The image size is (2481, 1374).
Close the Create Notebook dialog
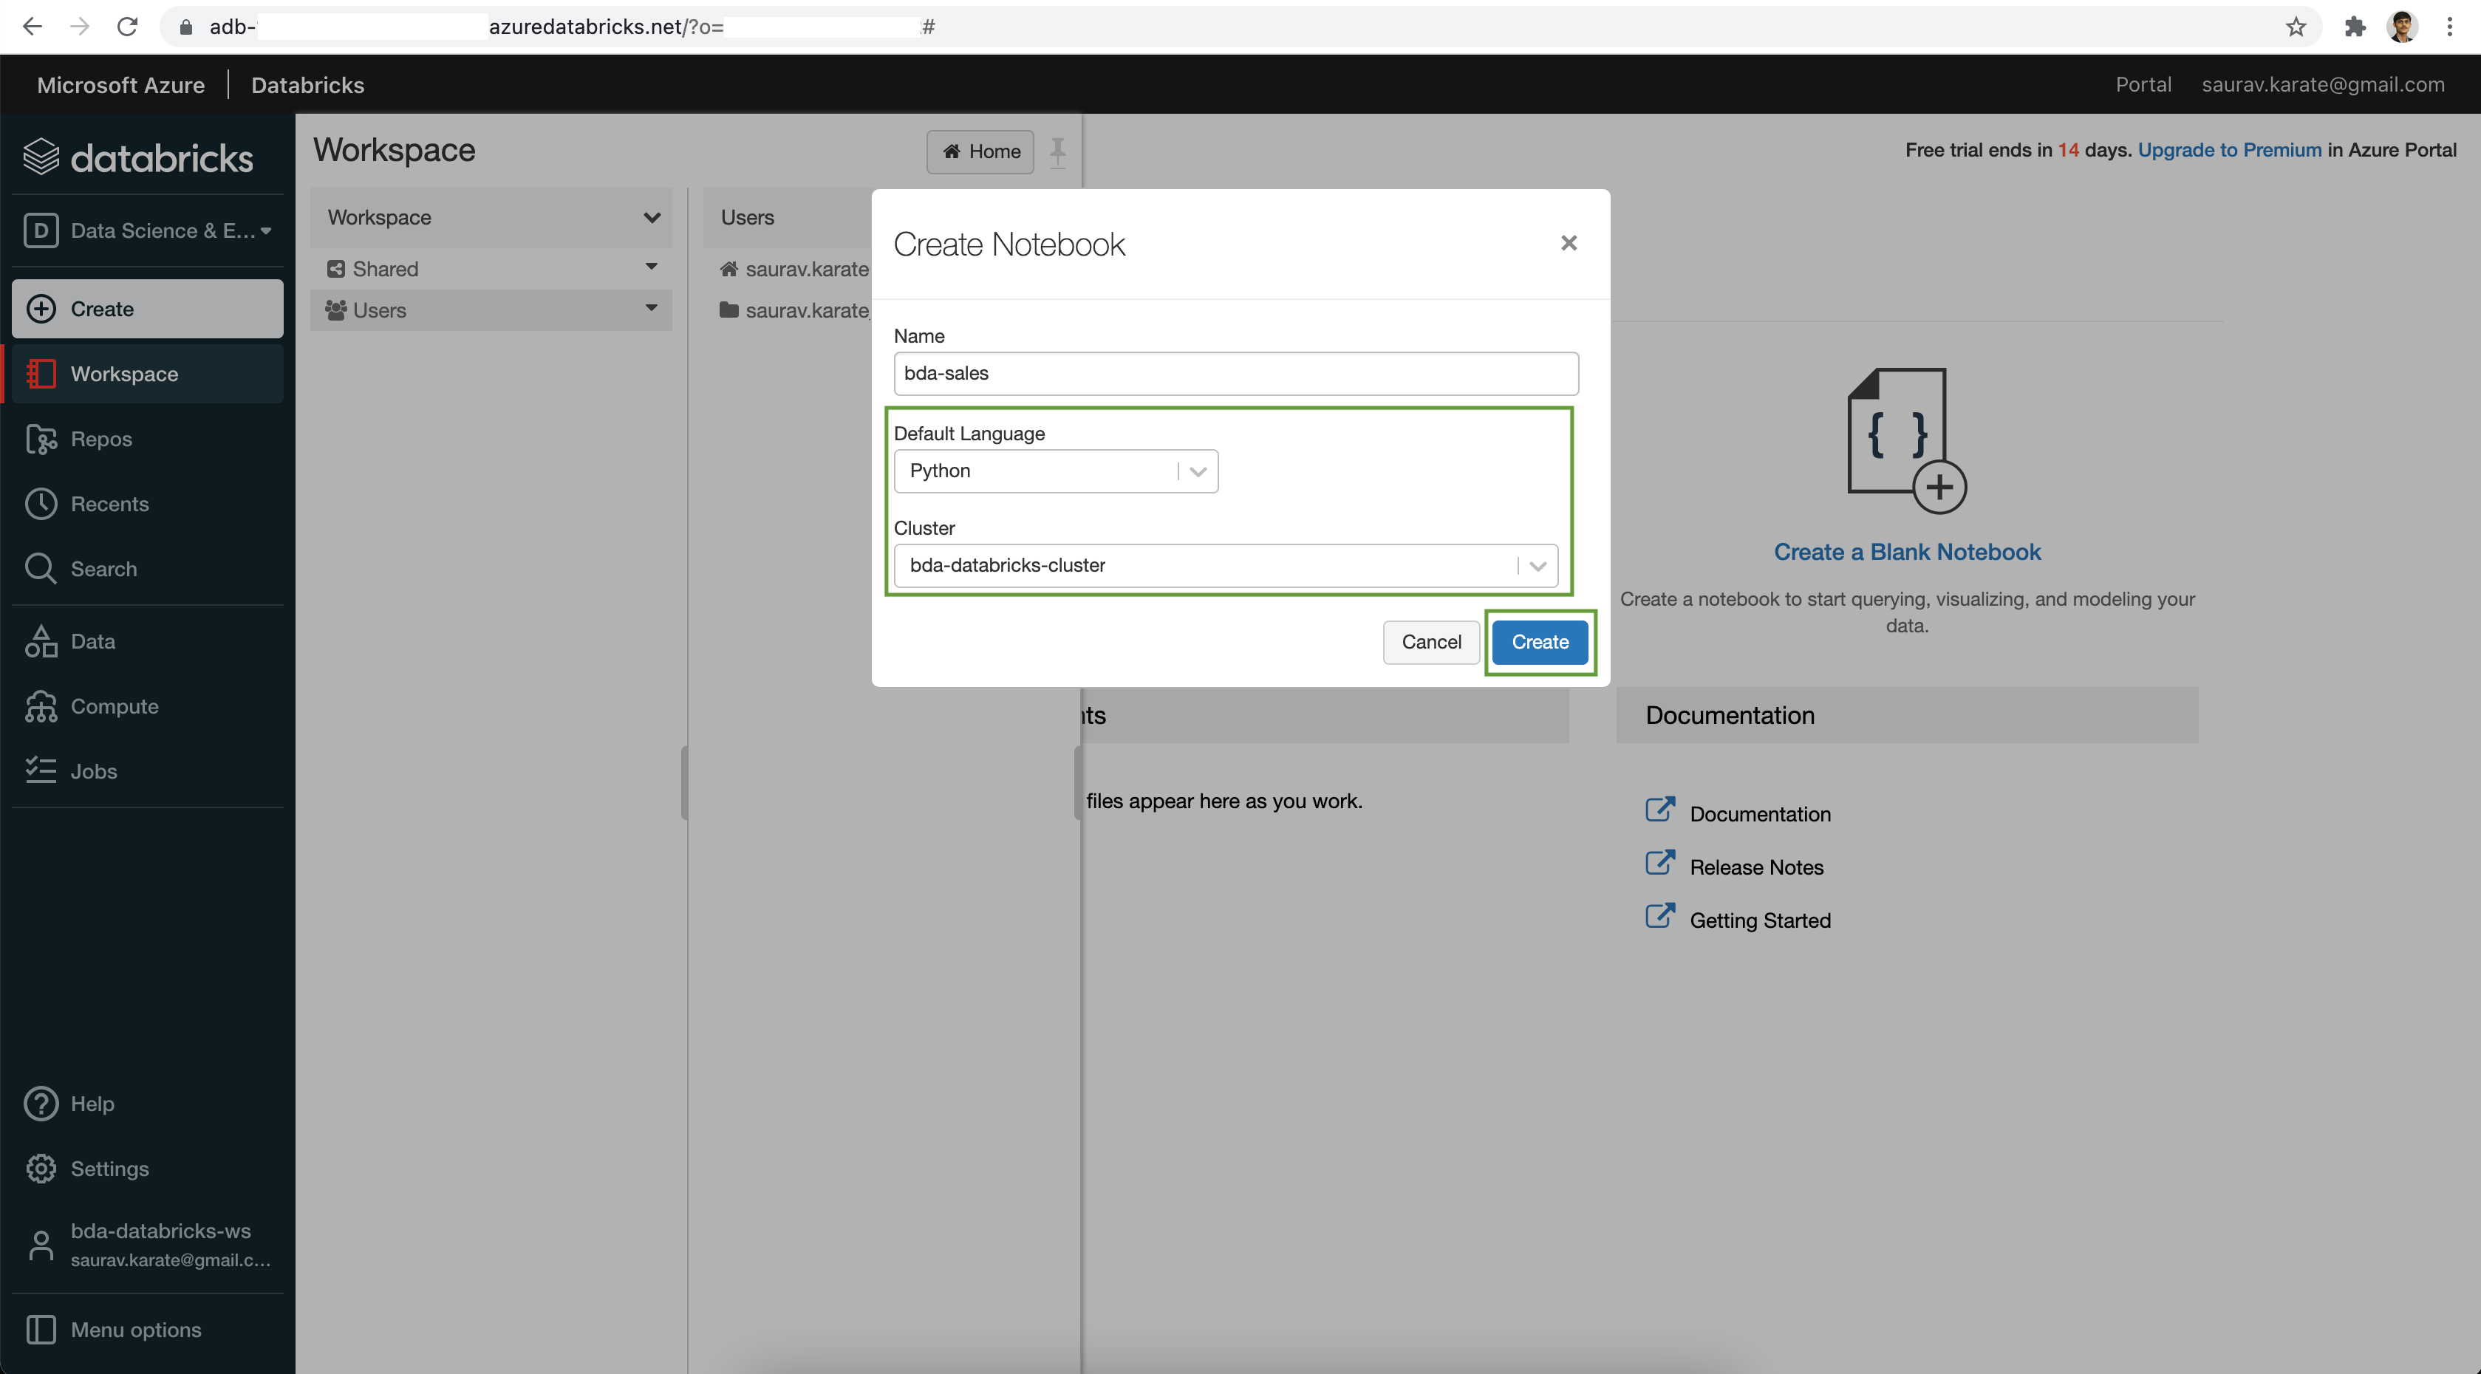[1569, 242]
